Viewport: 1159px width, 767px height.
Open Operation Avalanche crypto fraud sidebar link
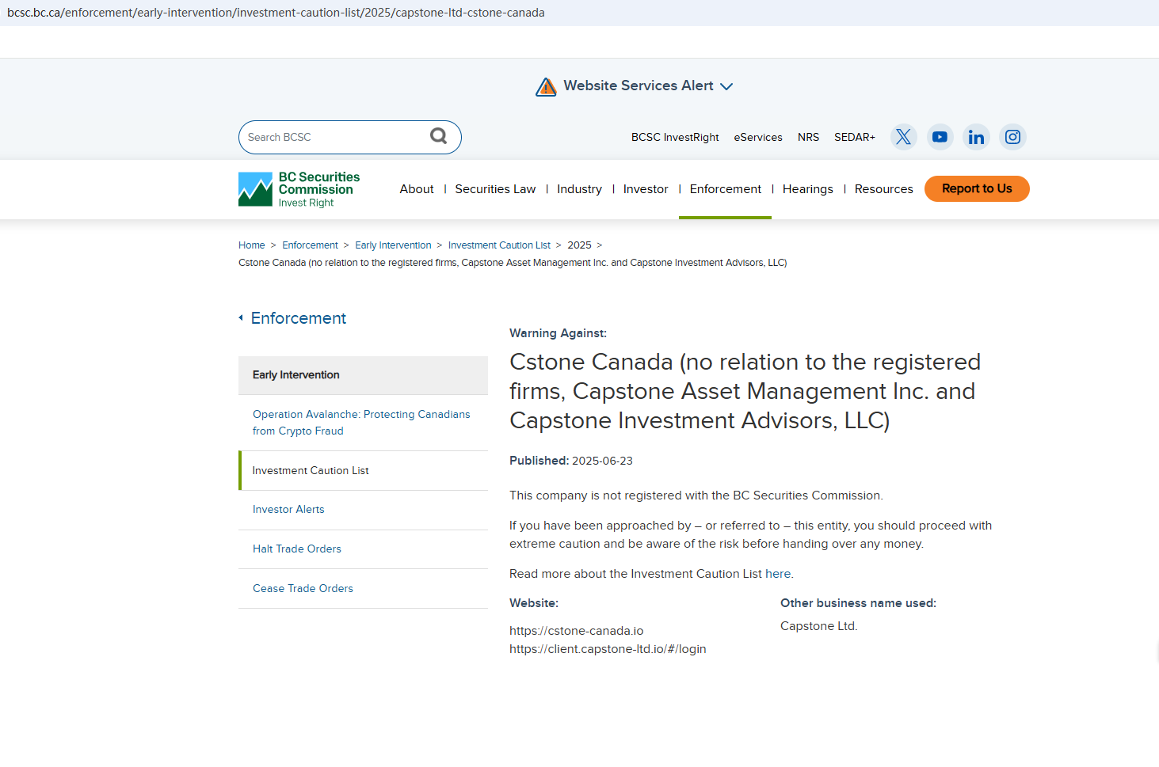tap(363, 423)
